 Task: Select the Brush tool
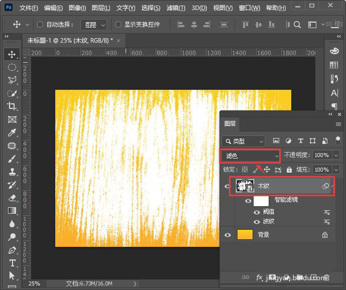pyautogui.click(x=12, y=159)
